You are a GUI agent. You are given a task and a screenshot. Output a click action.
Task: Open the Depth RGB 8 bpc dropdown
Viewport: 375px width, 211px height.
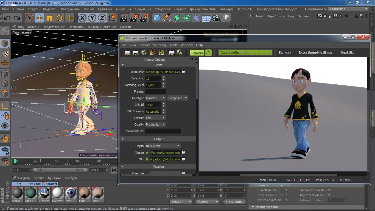tap(163, 146)
